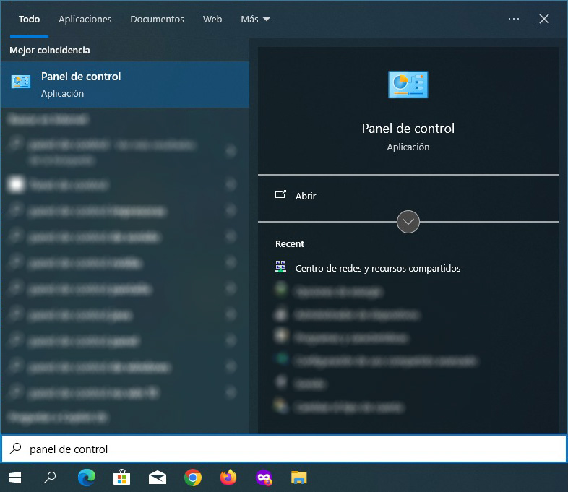Switch to the Aplicaciones tab
This screenshot has width=568, height=492.
click(x=85, y=20)
